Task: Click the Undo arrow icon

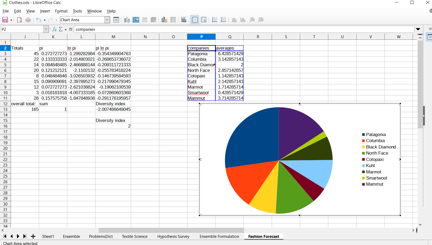Action: click(x=39, y=20)
